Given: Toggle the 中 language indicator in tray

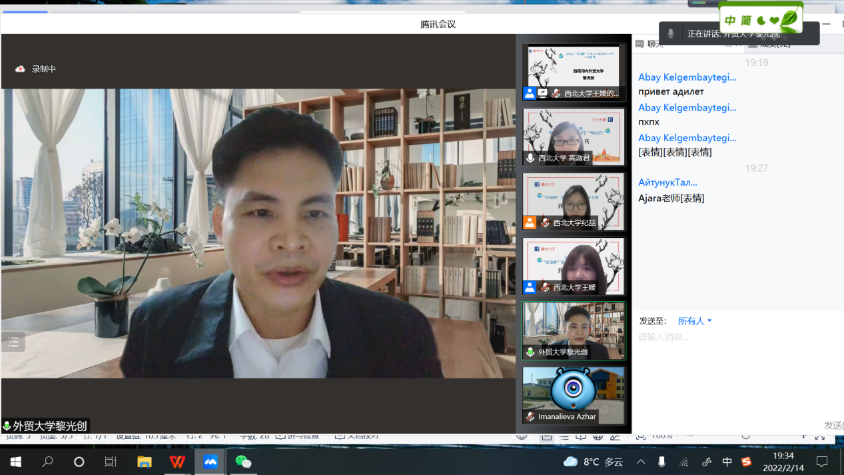Looking at the screenshot, I should point(727,462).
